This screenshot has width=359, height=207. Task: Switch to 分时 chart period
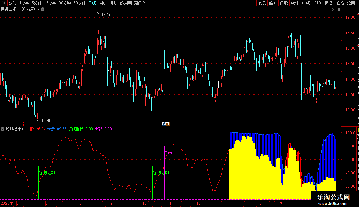tap(13, 3)
